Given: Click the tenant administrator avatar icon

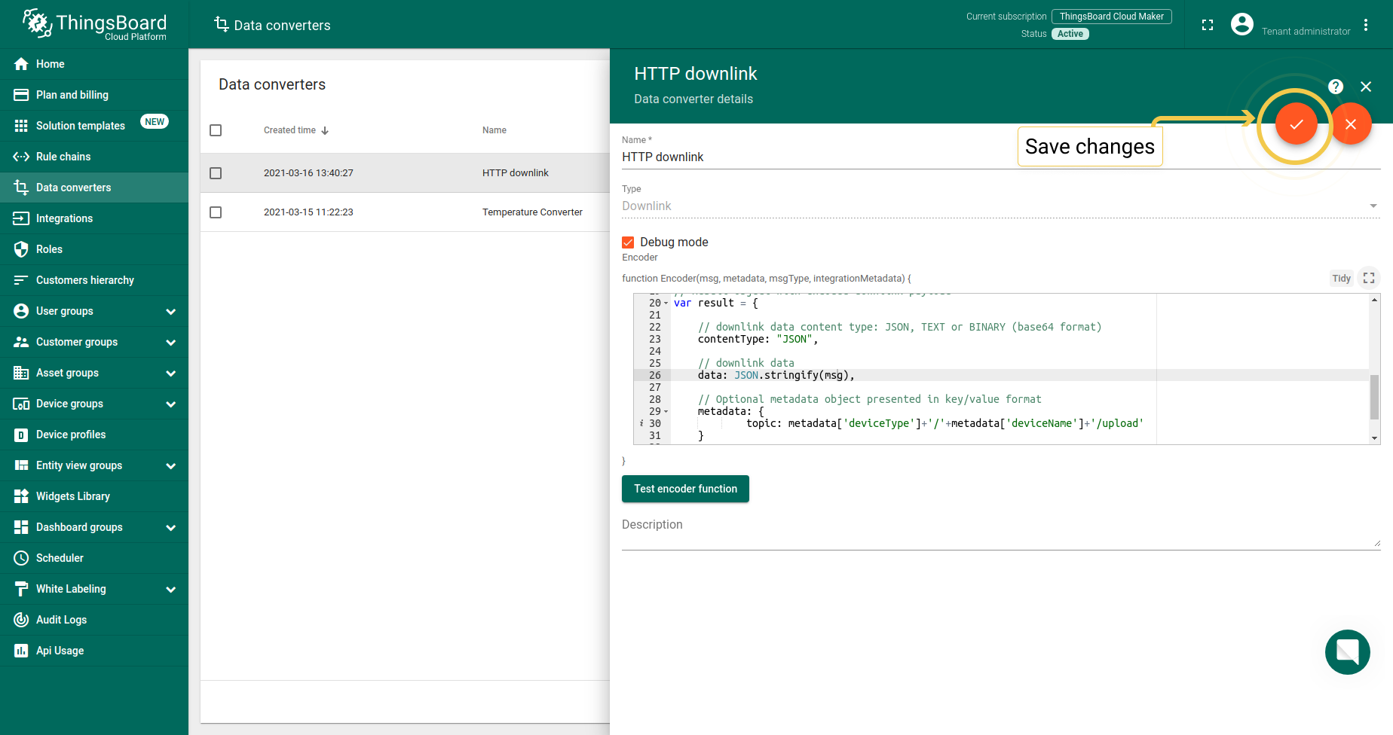Looking at the screenshot, I should coord(1242,24).
